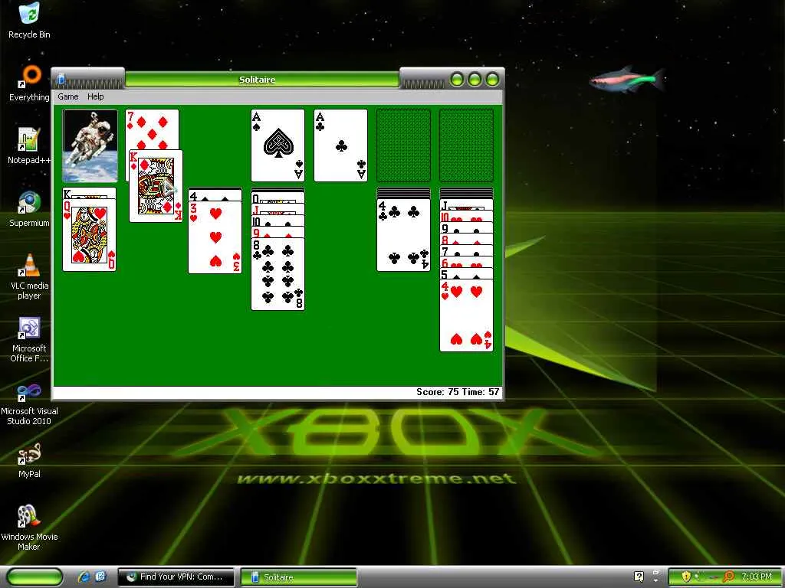The height and width of the screenshot is (588, 785).
Task: Click the yellow security shield tray icon
Action: point(686,577)
